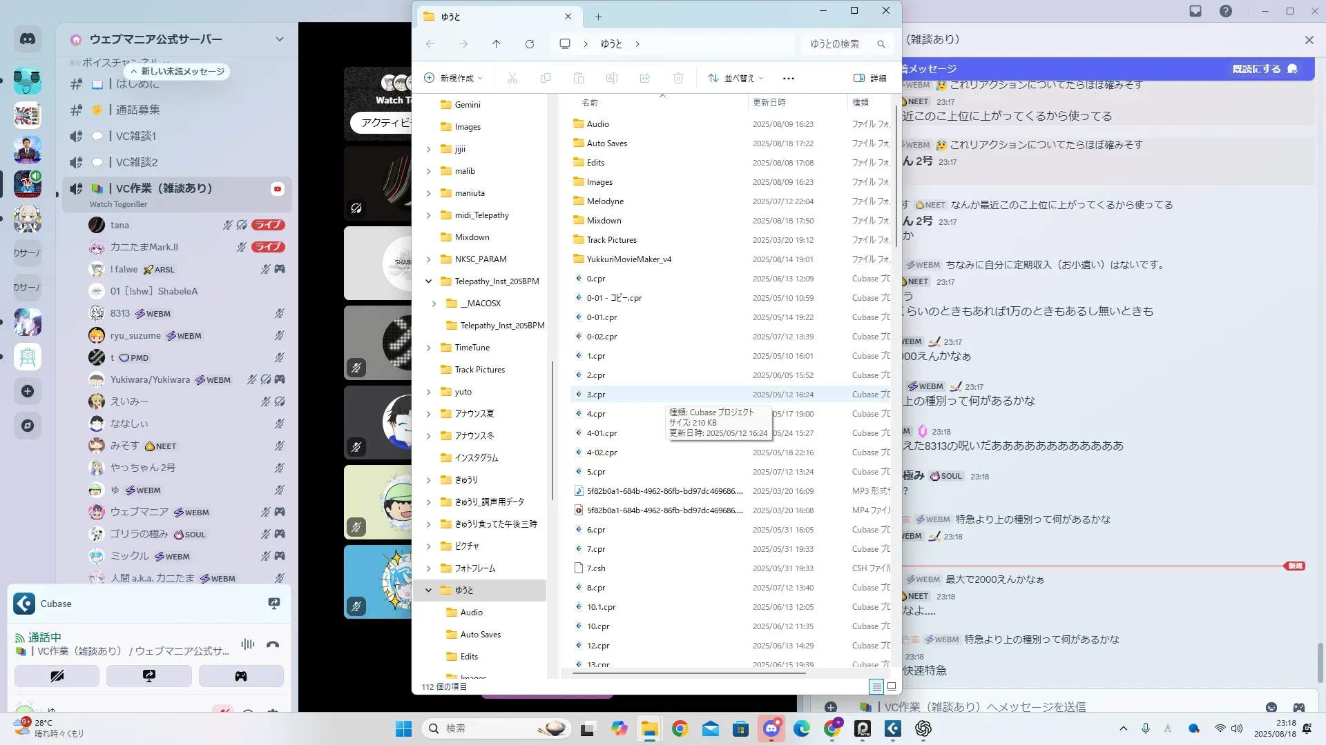
Task: Open the 新規作成 new item menu
Action: click(x=453, y=78)
